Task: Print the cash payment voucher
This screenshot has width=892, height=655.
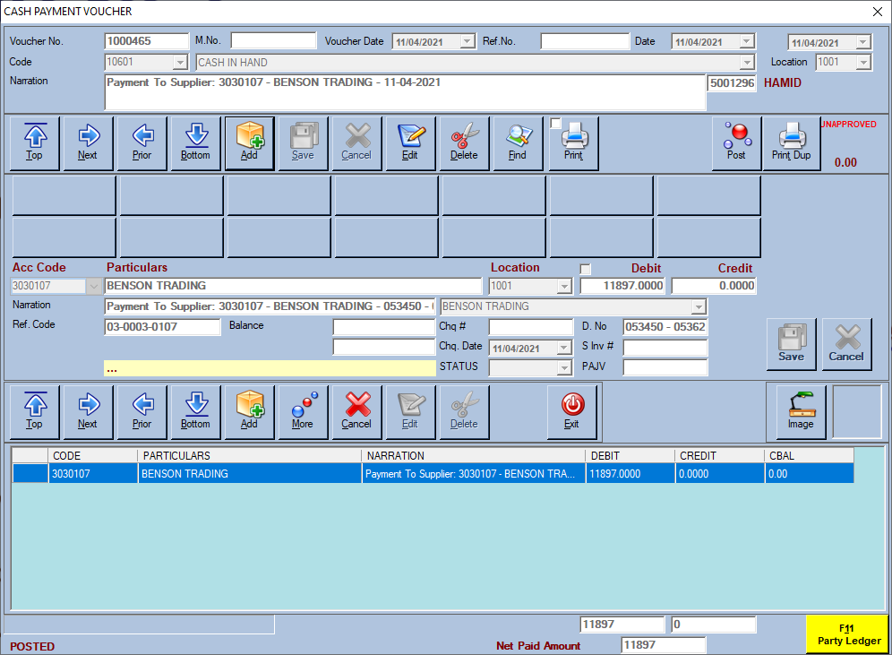Action: [573, 143]
